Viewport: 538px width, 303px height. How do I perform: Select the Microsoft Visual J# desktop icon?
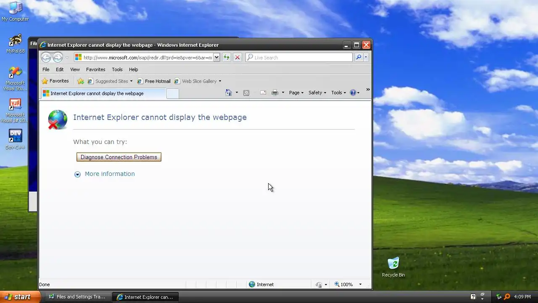[x=15, y=111]
